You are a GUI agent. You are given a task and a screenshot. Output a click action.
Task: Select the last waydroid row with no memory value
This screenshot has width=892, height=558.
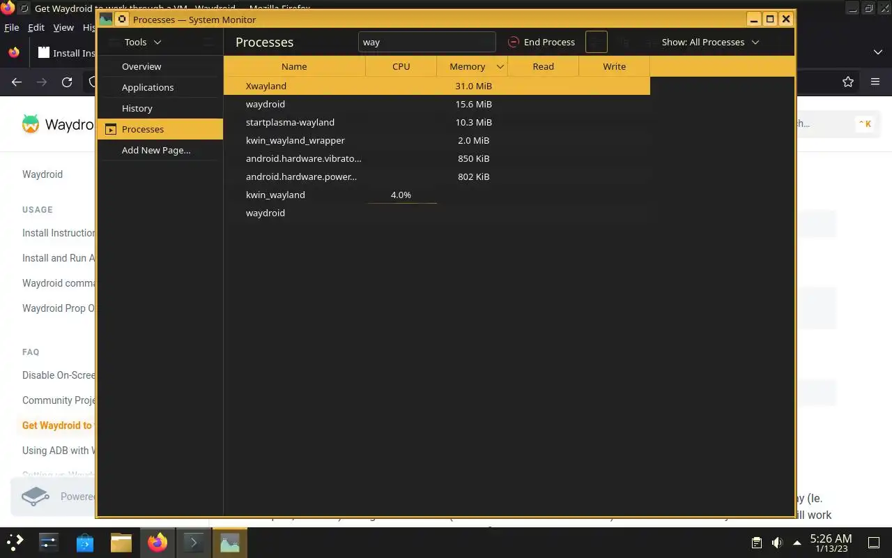coord(437,213)
